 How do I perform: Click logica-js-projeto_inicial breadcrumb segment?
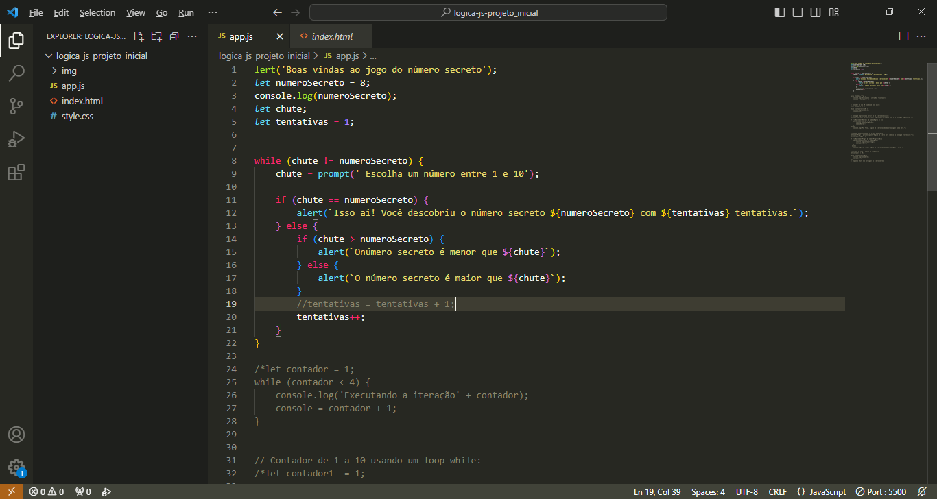click(x=264, y=56)
